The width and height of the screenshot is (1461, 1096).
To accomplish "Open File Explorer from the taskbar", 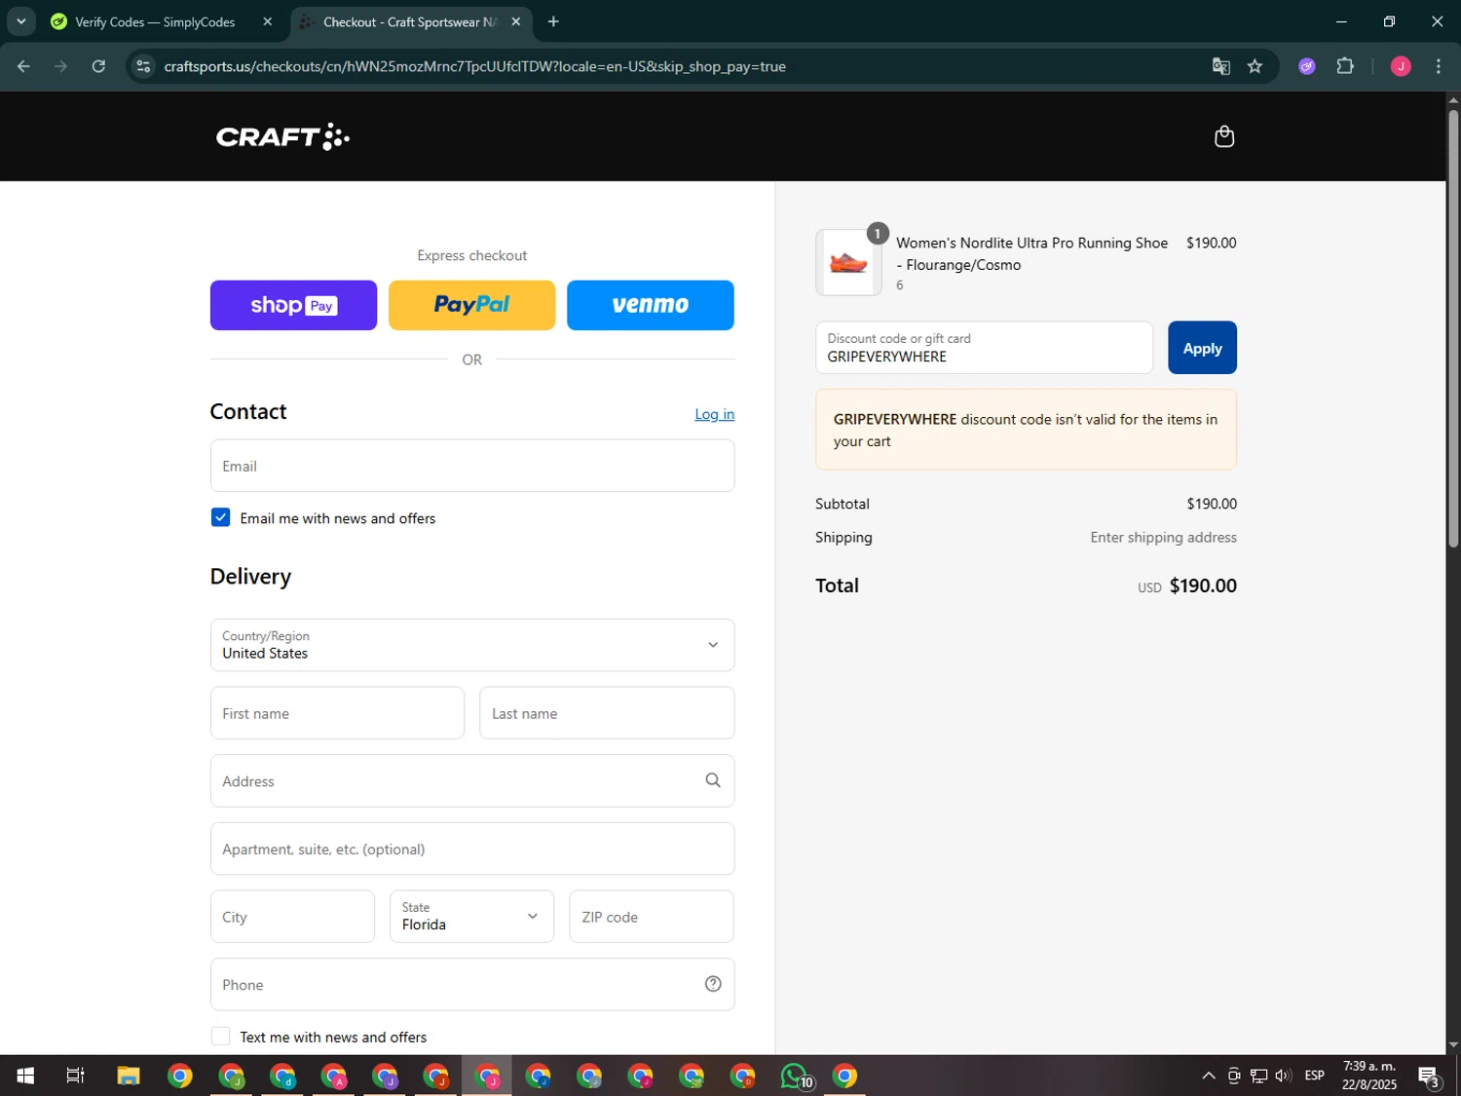I will (129, 1076).
